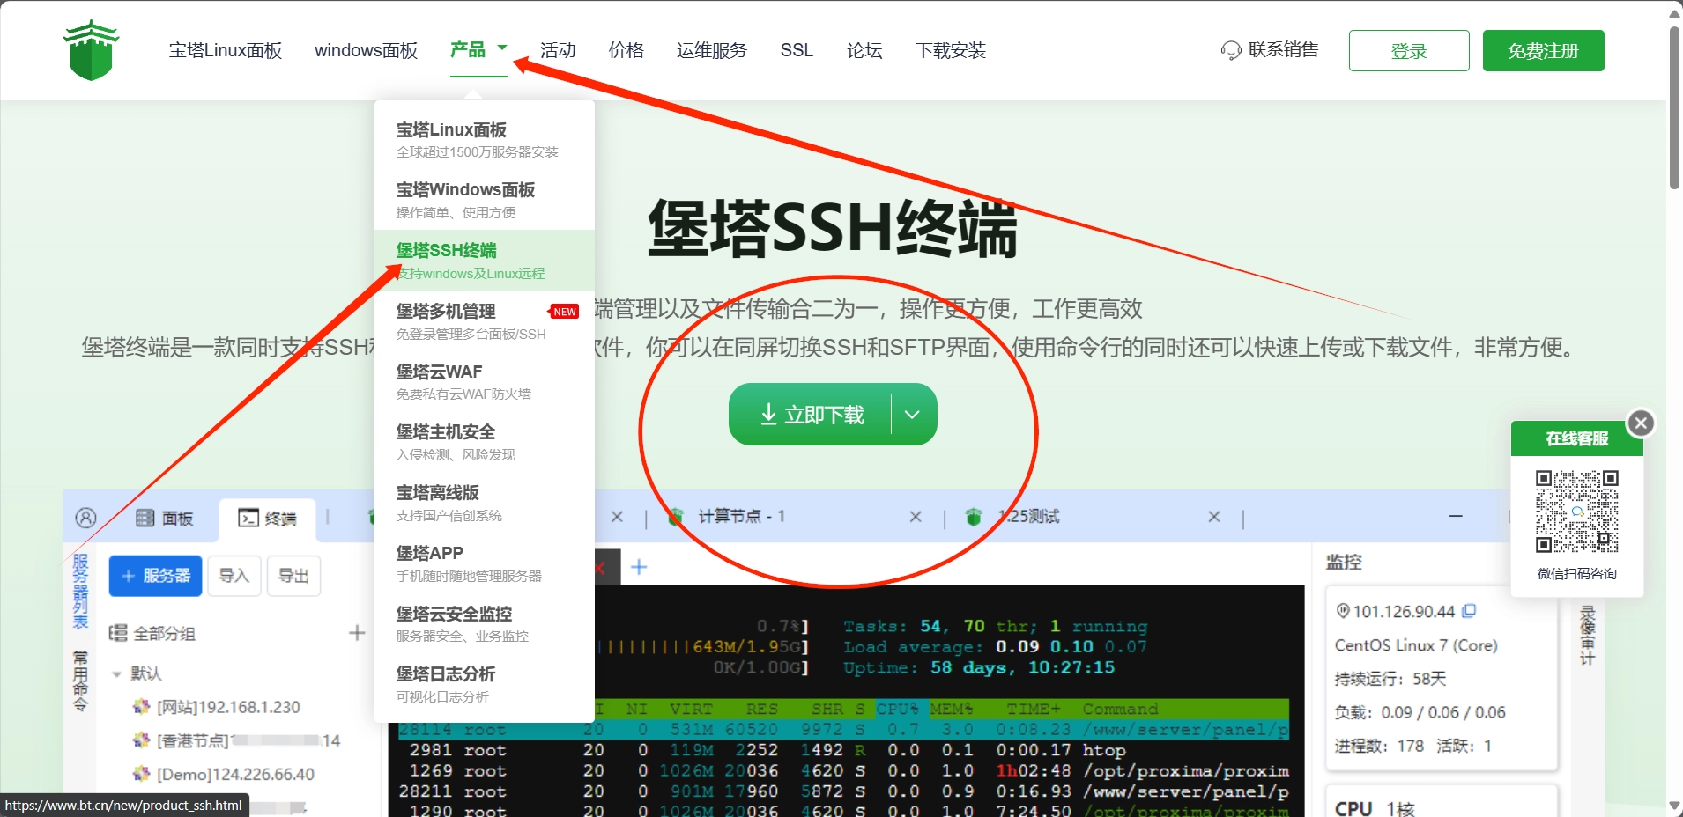The width and height of the screenshot is (1683, 817).
Task: Select 堡塔主机安全 in product dropdown
Action: click(x=484, y=442)
